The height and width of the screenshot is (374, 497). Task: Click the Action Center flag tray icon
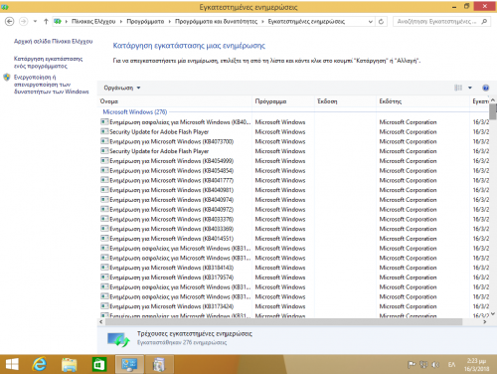(x=412, y=365)
